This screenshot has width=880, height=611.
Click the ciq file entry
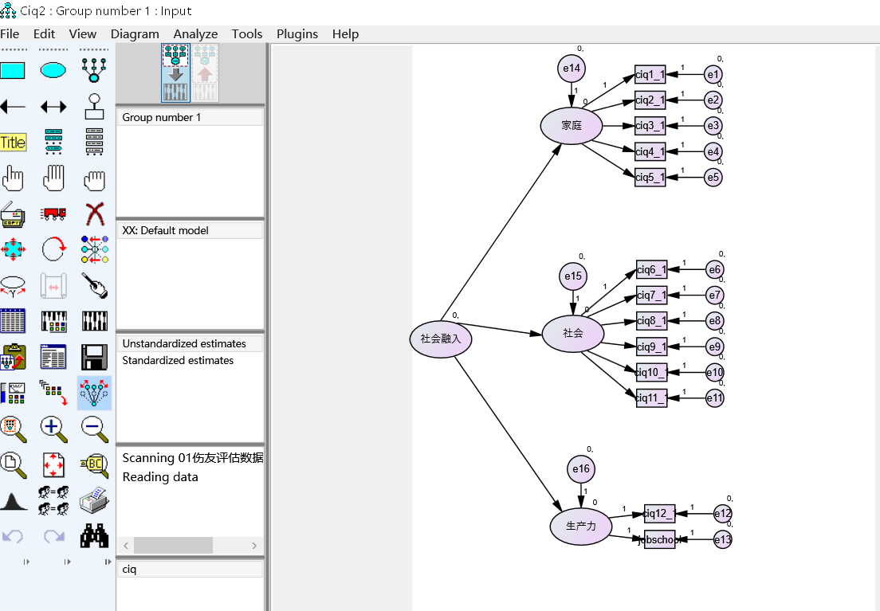point(129,569)
